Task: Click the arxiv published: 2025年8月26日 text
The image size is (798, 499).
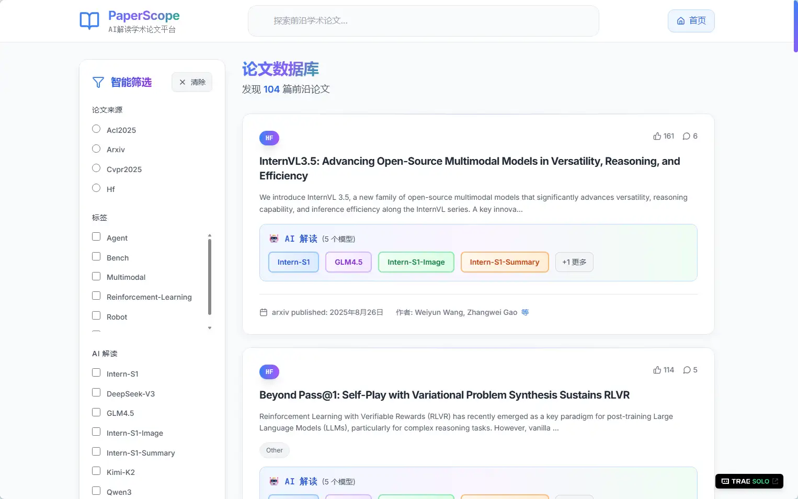Action: pyautogui.click(x=327, y=312)
